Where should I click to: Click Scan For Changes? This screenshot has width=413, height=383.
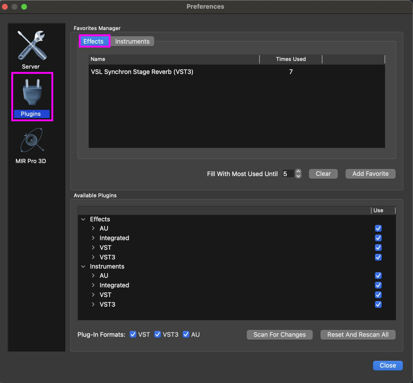(x=279, y=335)
